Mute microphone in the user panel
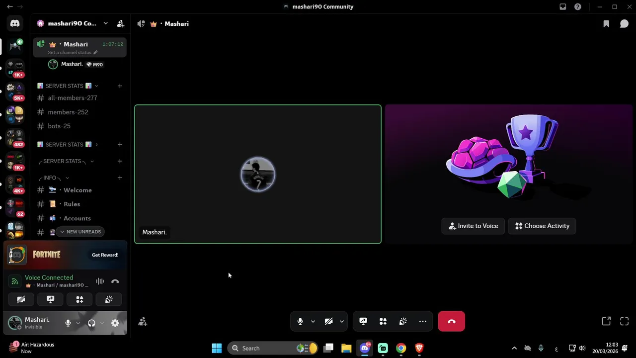This screenshot has height=358, width=636. pyautogui.click(x=68, y=323)
